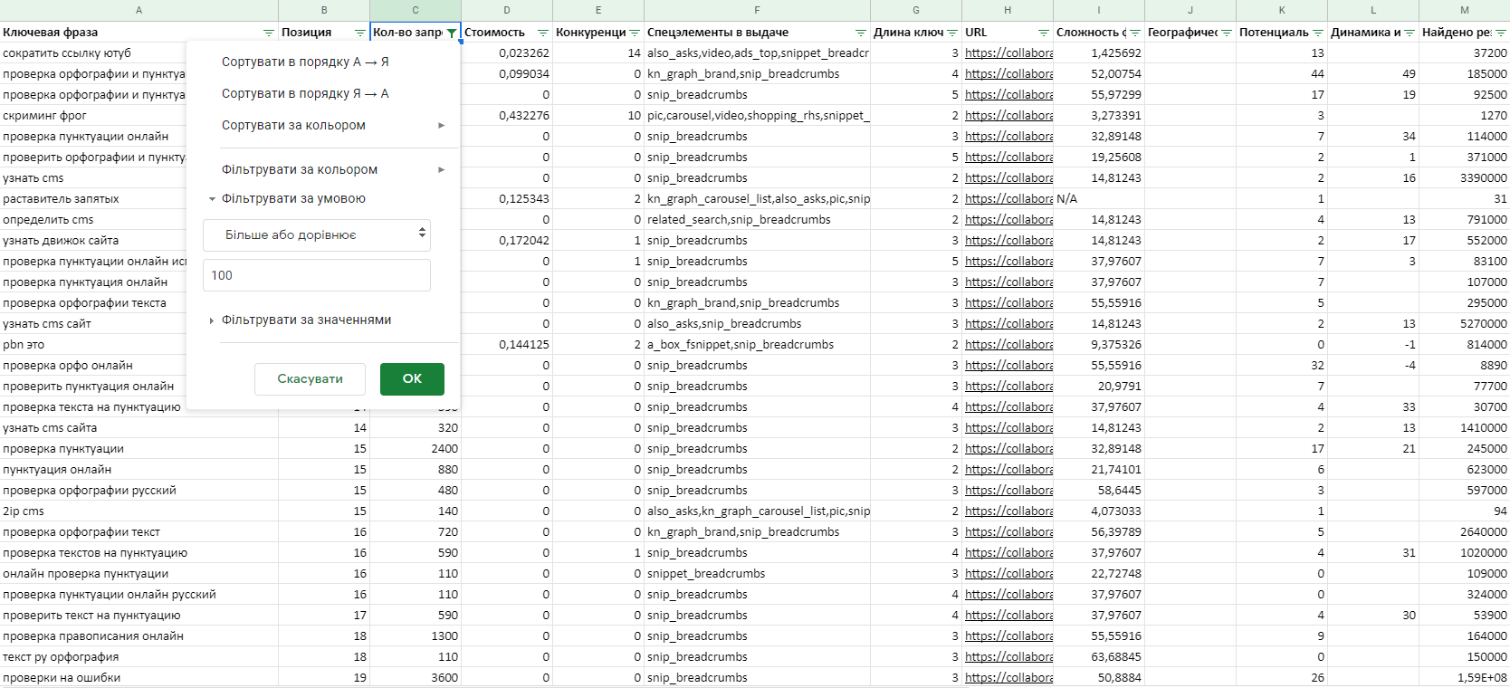Open the Більше або дорівнює condition dropdown
This screenshot has width=1510, height=688.
click(316, 234)
